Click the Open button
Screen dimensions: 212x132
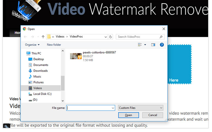click(128, 115)
